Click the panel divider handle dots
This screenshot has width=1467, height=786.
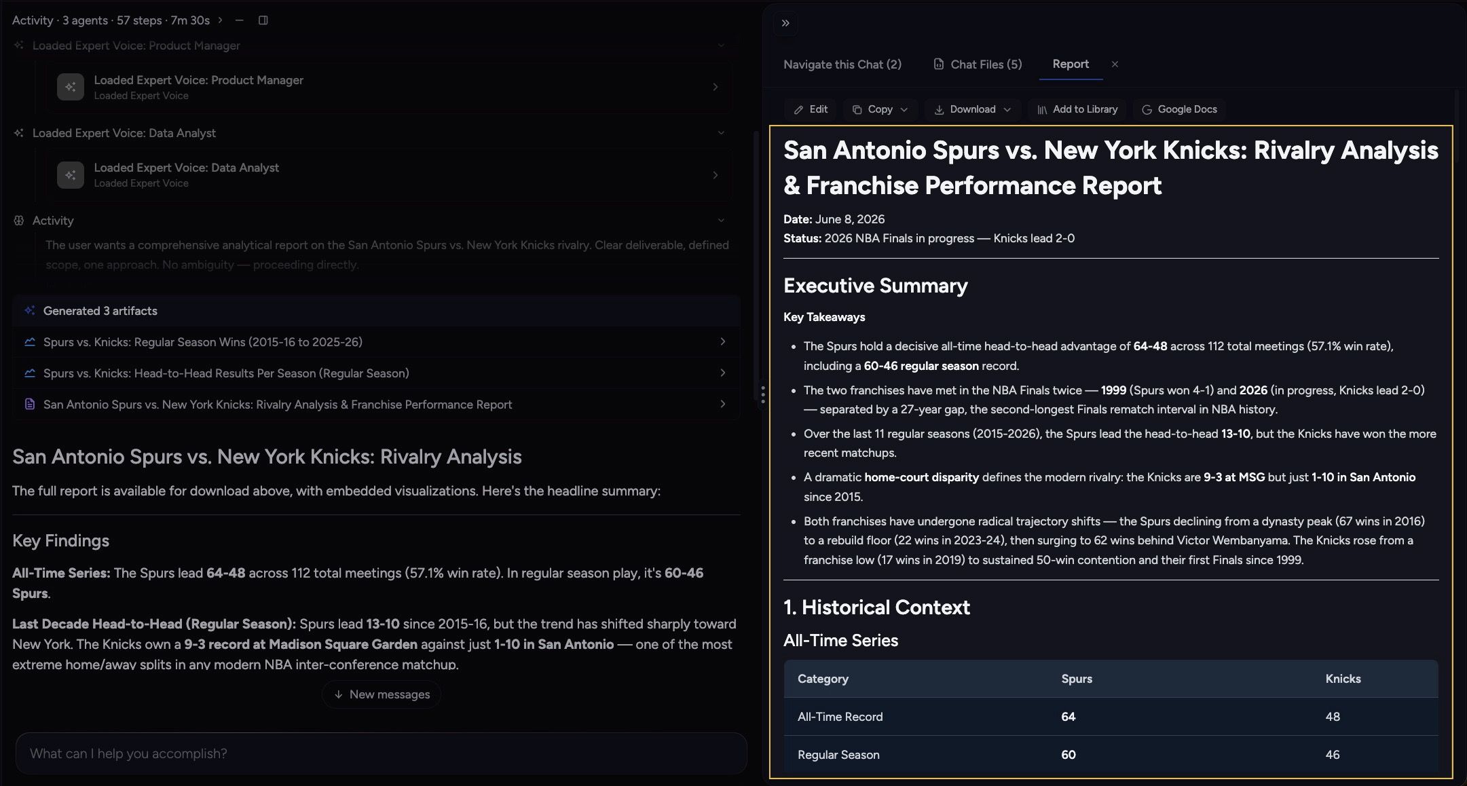[x=763, y=394]
